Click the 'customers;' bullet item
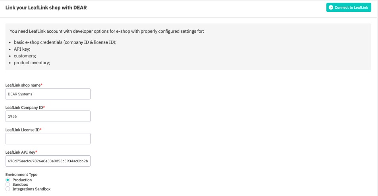378x196 pixels. point(25,56)
